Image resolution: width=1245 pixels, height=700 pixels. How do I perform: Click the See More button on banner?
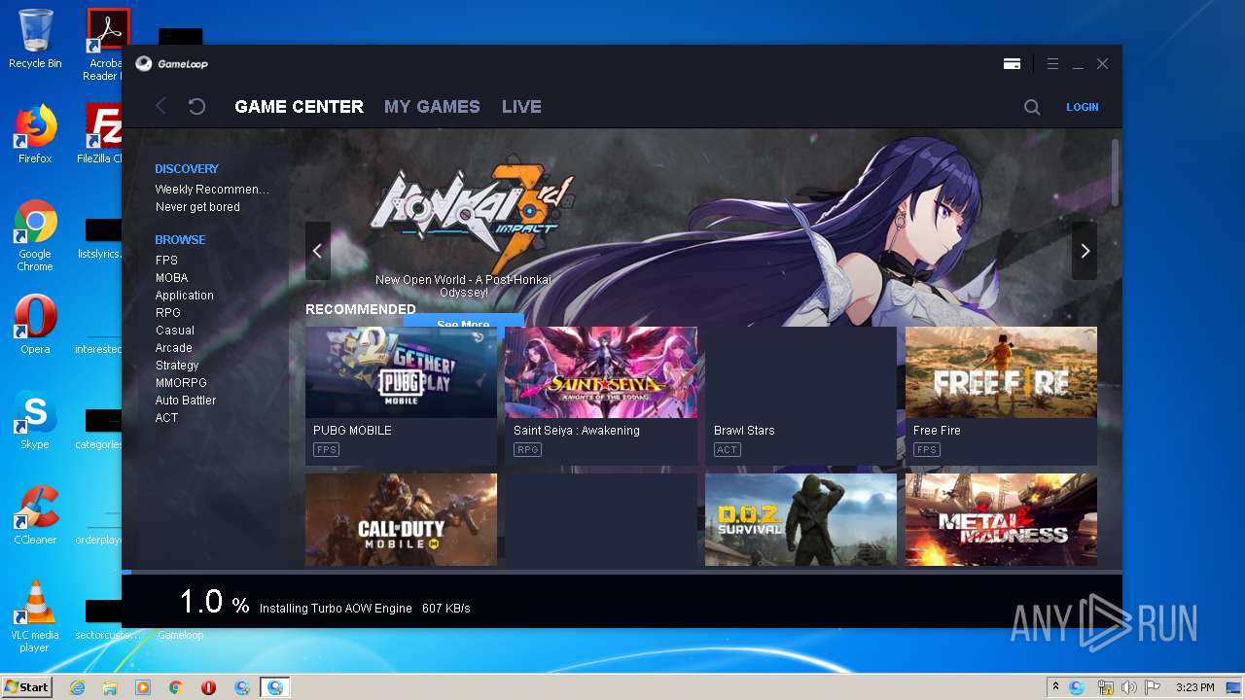(463, 322)
